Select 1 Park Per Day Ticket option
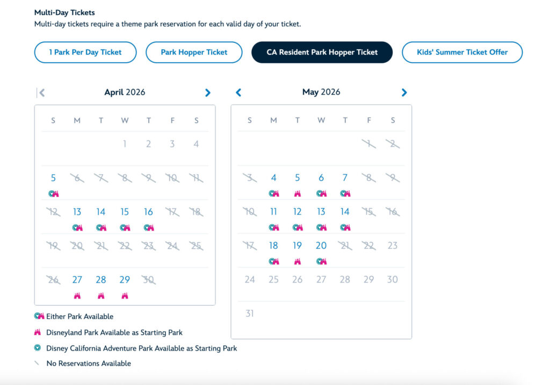550x385 pixels. 85,53
